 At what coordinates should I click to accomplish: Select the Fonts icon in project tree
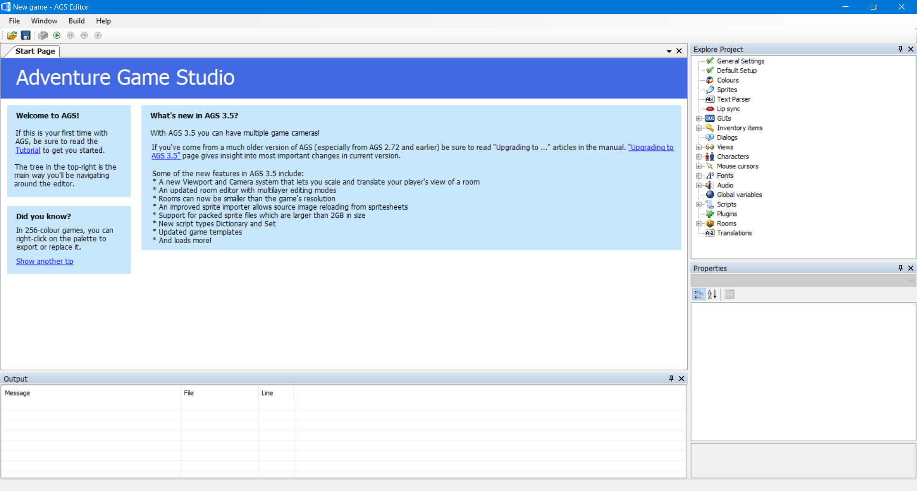click(x=710, y=175)
